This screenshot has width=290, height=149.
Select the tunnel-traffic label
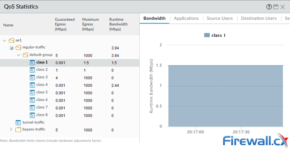coord(34,122)
